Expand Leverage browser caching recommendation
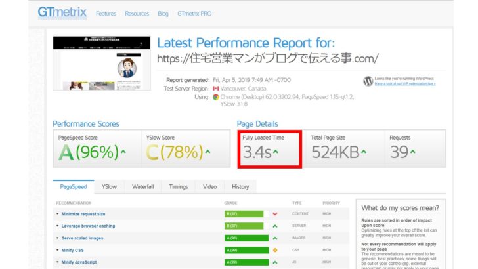 point(57,226)
